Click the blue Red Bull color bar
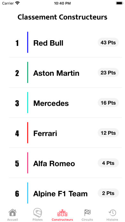The image size is (125, 222). click(x=28, y=42)
